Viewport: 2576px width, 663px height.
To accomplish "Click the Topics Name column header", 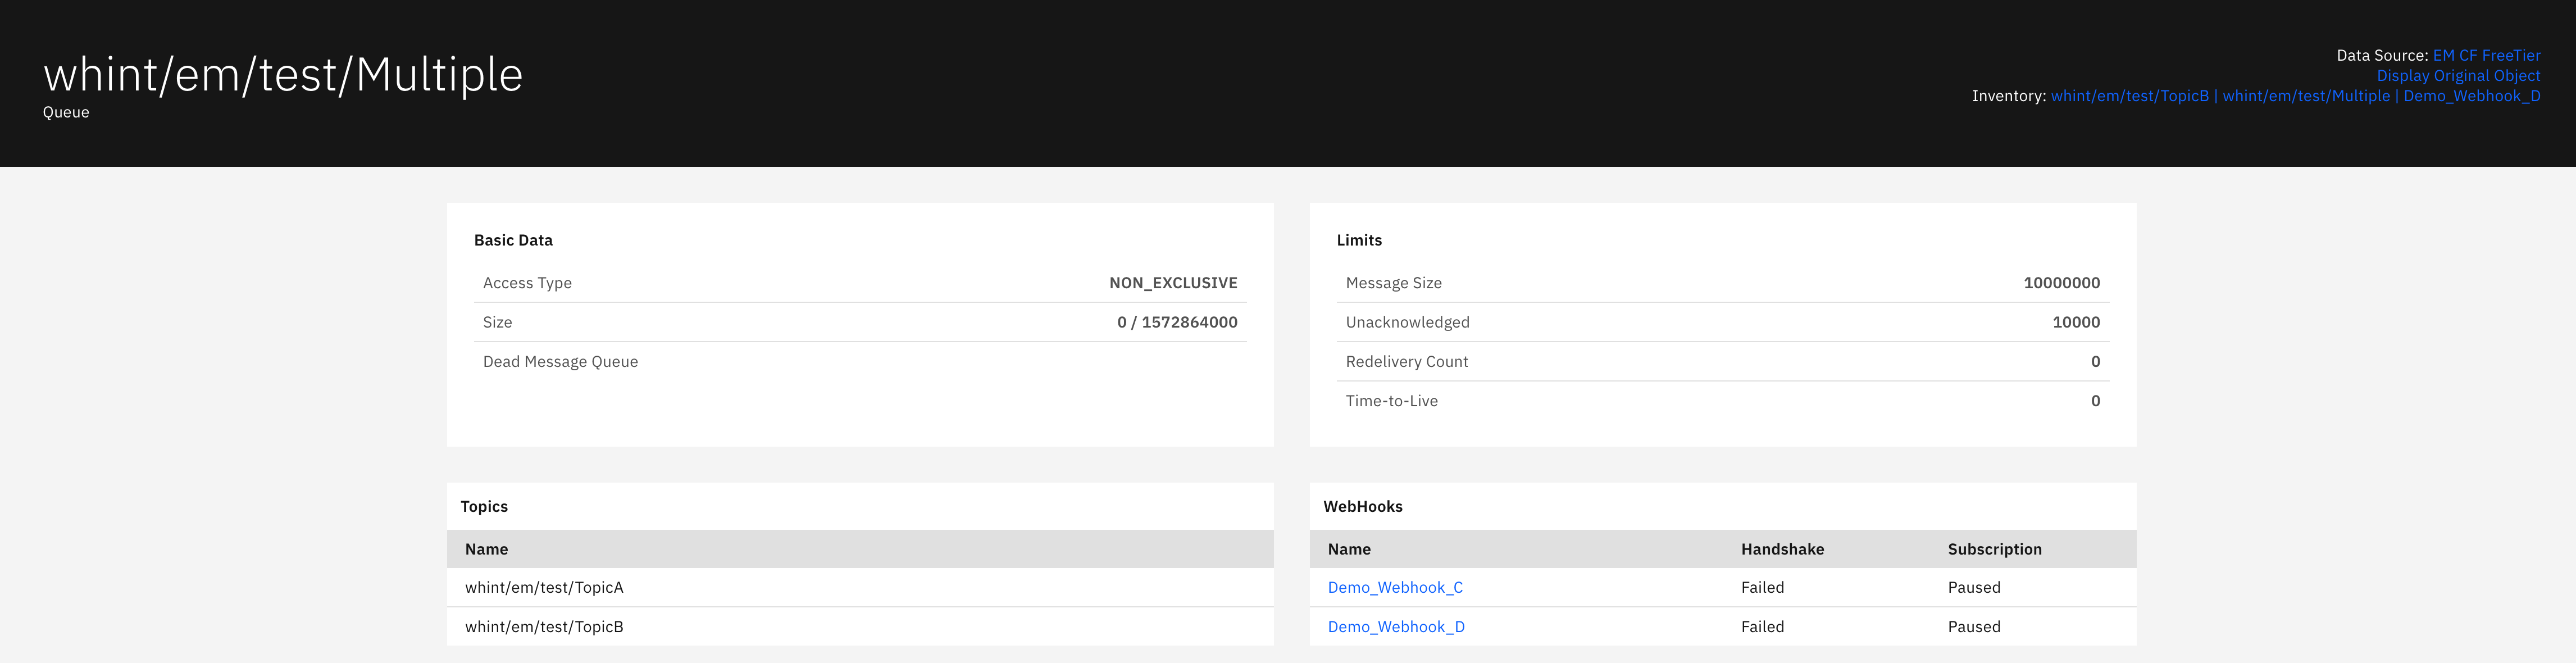I will click(486, 549).
